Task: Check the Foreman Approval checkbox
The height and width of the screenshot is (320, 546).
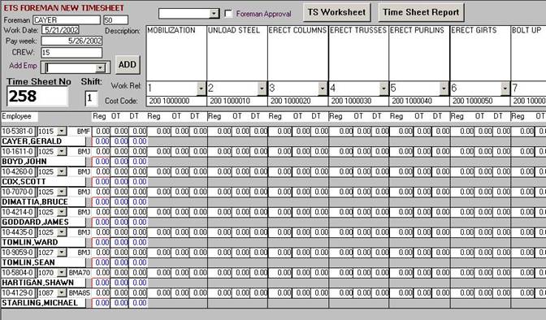Action: (228, 14)
